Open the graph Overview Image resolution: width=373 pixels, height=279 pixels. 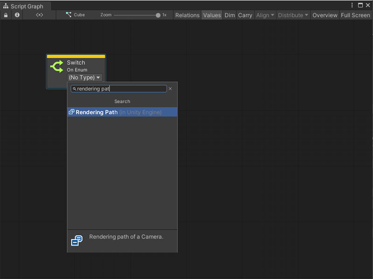(x=325, y=15)
